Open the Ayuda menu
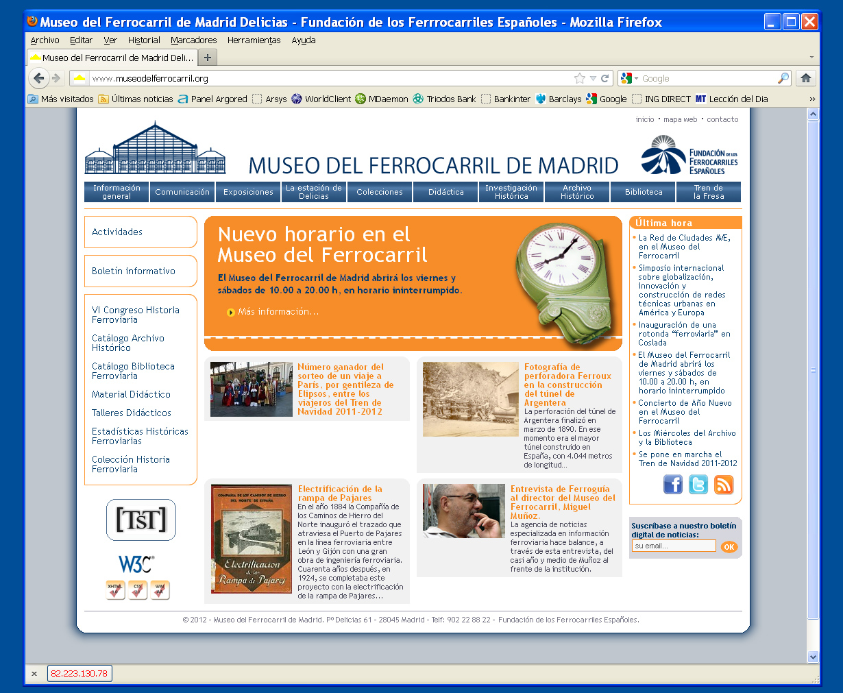The image size is (843, 693). point(304,40)
